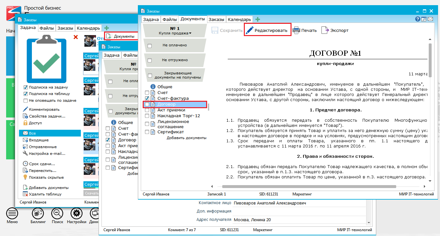This screenshot has width=440, height=236.
Task: Click Переместить... in the task sidebar
Action: (40, 171)
